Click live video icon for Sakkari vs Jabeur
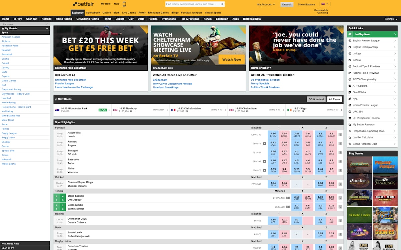This screenshot has height=250, width=401. 288,198
